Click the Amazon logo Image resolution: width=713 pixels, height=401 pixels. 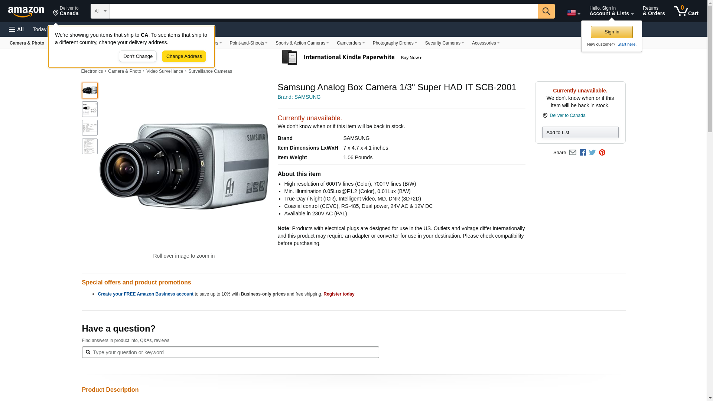click(x=26, y=12)
